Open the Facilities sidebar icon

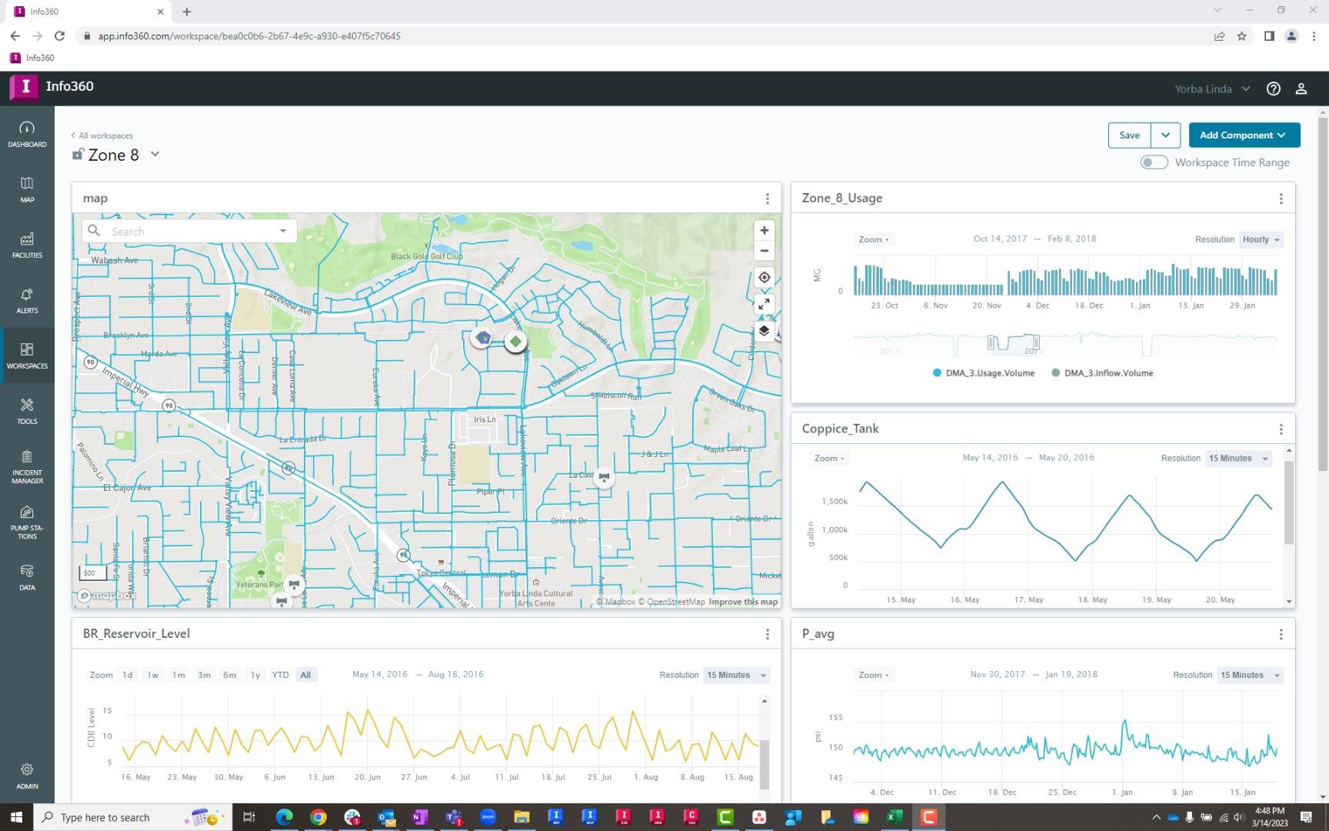(27, 245)
